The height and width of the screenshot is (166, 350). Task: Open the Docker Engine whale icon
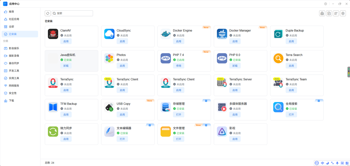pyautogui.click(x=166, y=34)
